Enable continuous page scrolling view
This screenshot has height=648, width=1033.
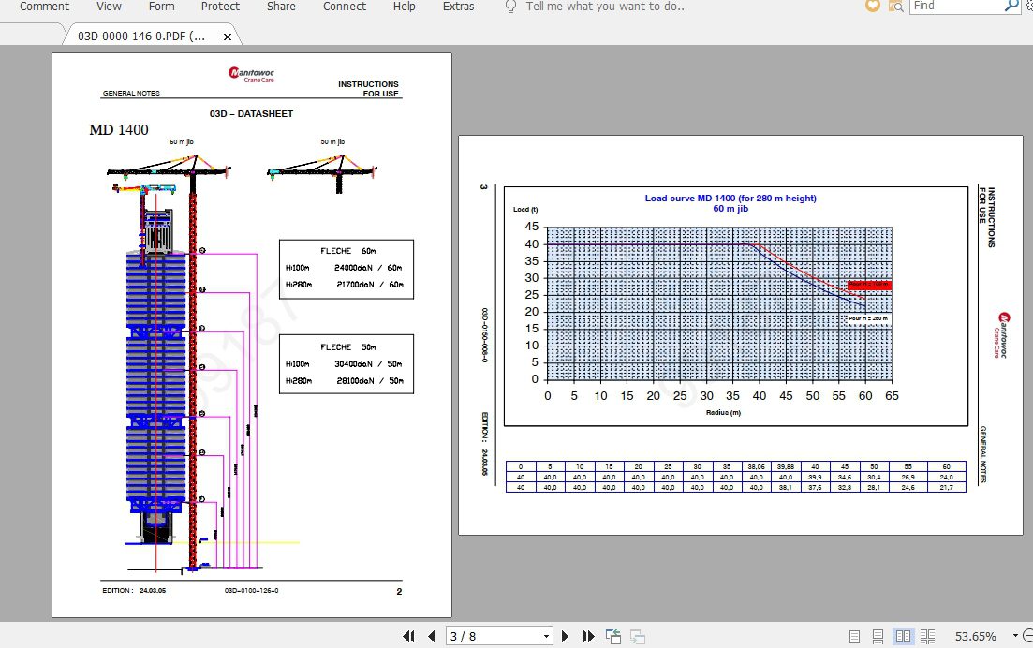tap(878, 637)
